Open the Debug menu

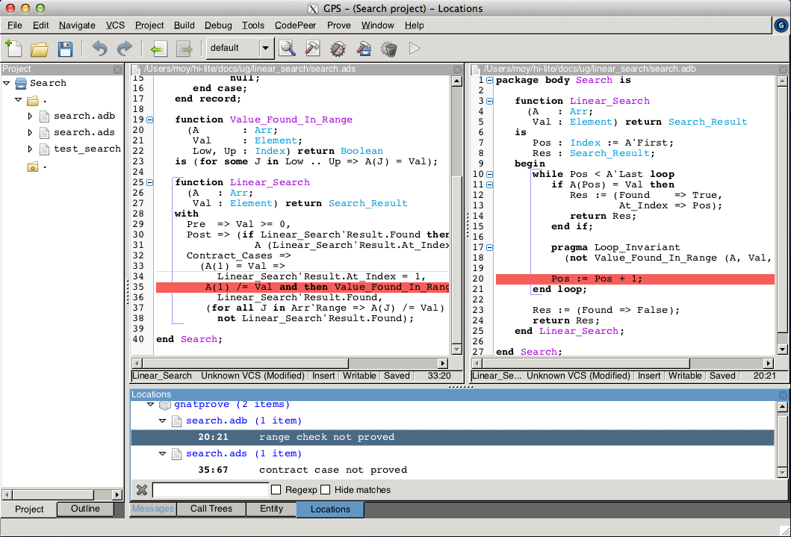coord(218,25)
